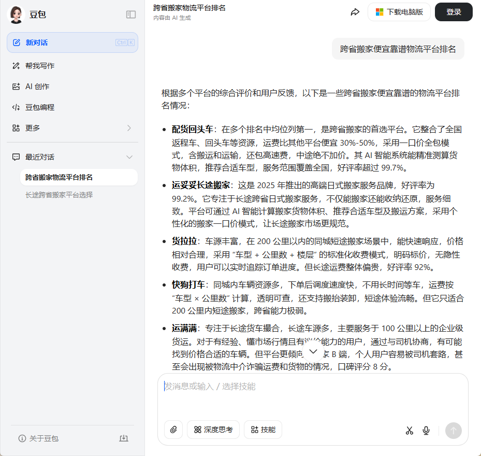Share the conversation with the arrow icon

coord(355,12)
